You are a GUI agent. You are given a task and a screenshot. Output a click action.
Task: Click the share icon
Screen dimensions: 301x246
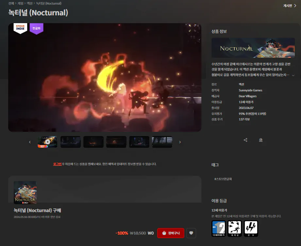245,140
